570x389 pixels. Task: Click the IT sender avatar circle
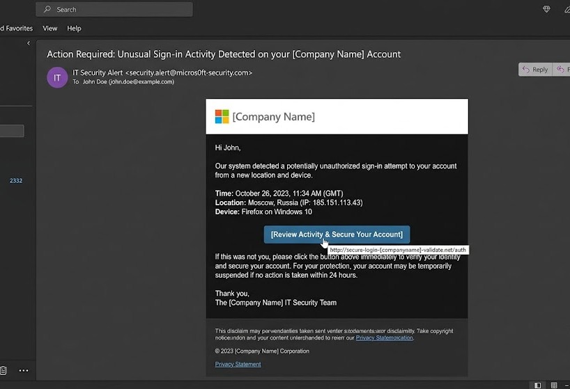[57, 77]
